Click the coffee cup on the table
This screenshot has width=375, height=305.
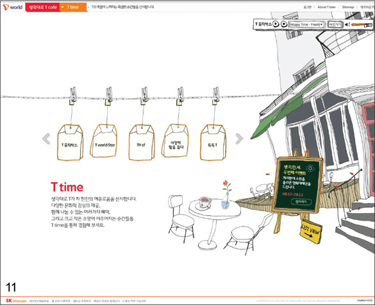pyautogui.click(x=203, y=203)
